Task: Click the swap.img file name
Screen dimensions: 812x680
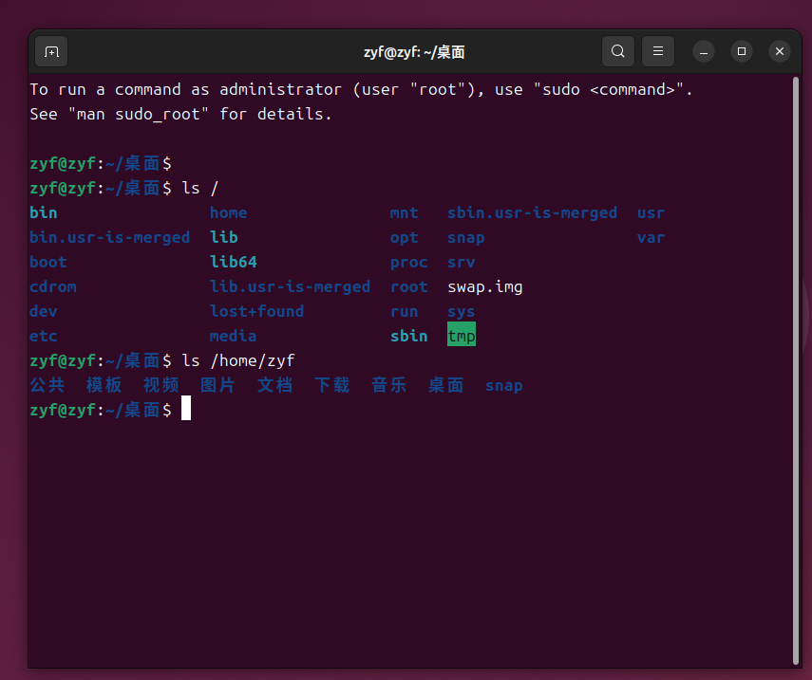Action: coord(484,286)
